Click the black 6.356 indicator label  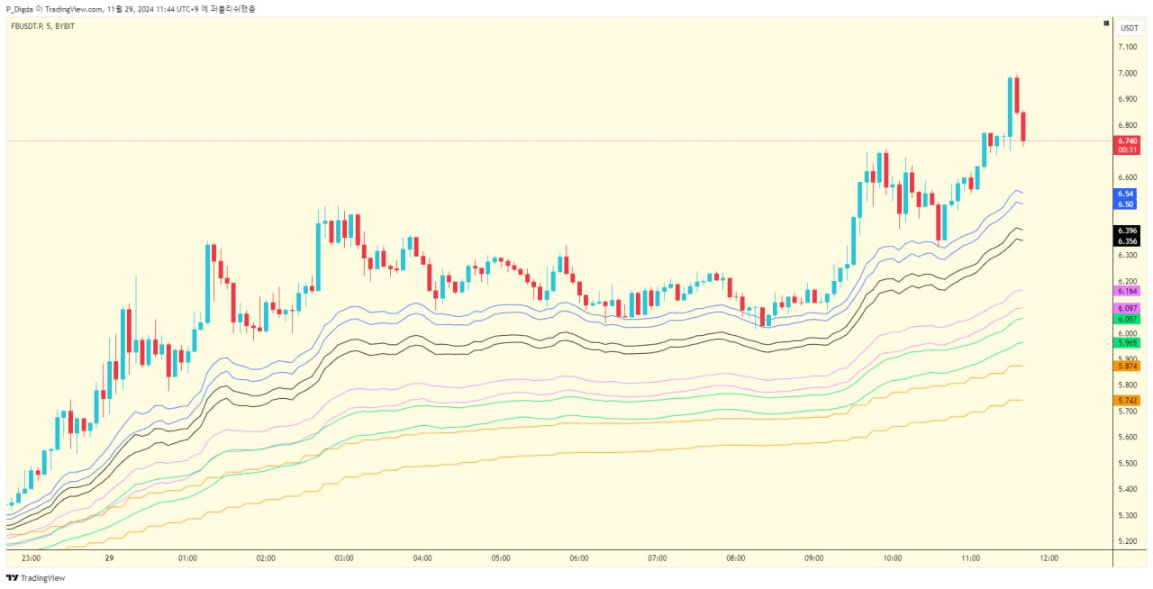(1128, 241)
